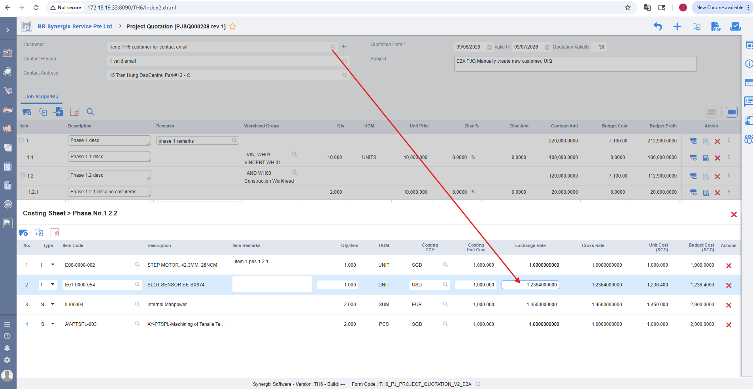Click the Exchange Rate field showing 1.2364000000

pos(530,285)
